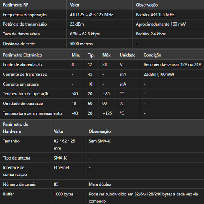
Task: Click 'Umidade de operação' row label
Action: (x=23, y=104)
